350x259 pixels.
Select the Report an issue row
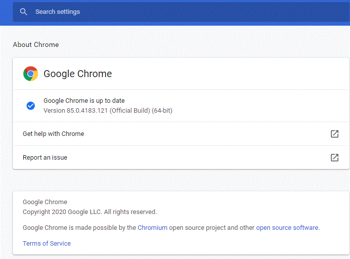pos(181,158)
